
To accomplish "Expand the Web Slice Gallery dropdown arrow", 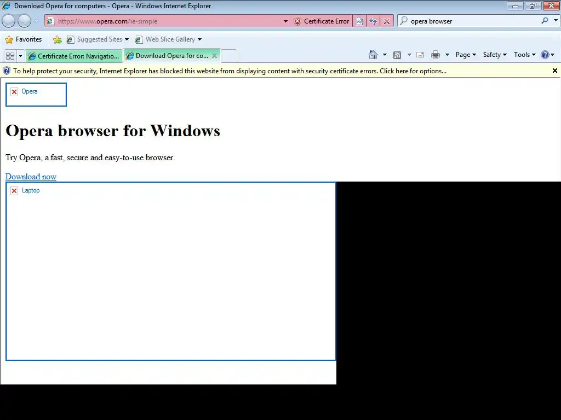I will (199, 39).
